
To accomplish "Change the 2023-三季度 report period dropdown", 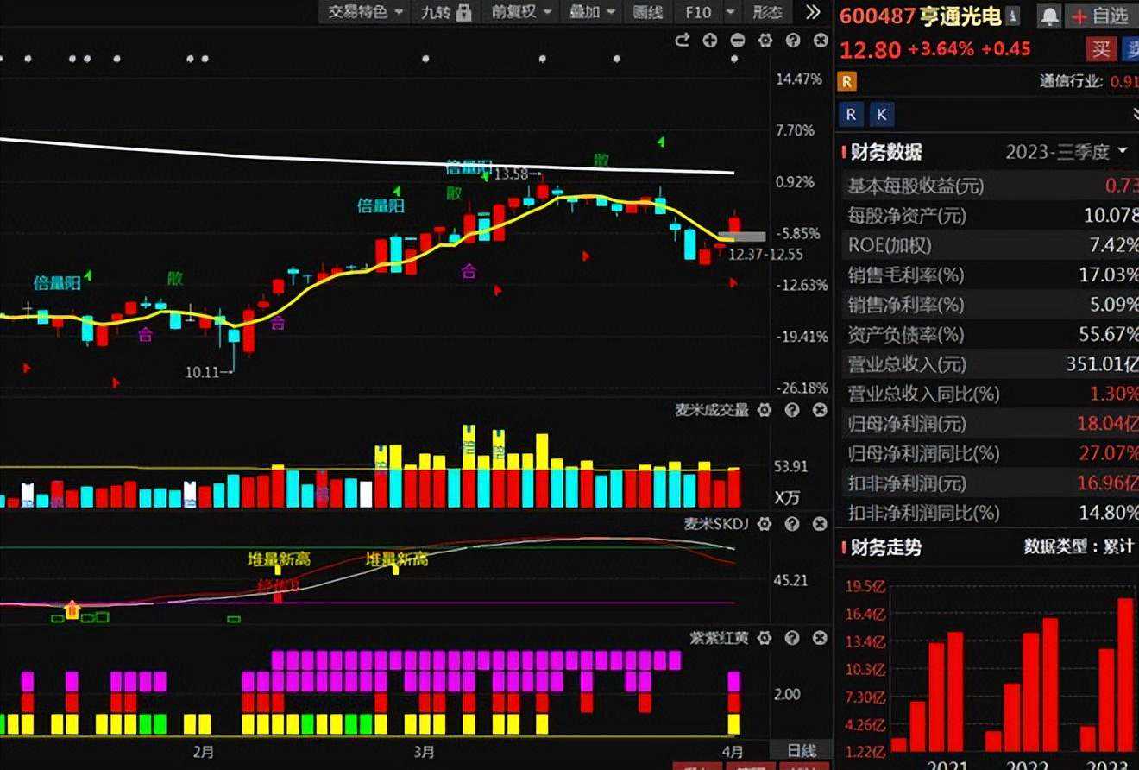I will 1067,152.
